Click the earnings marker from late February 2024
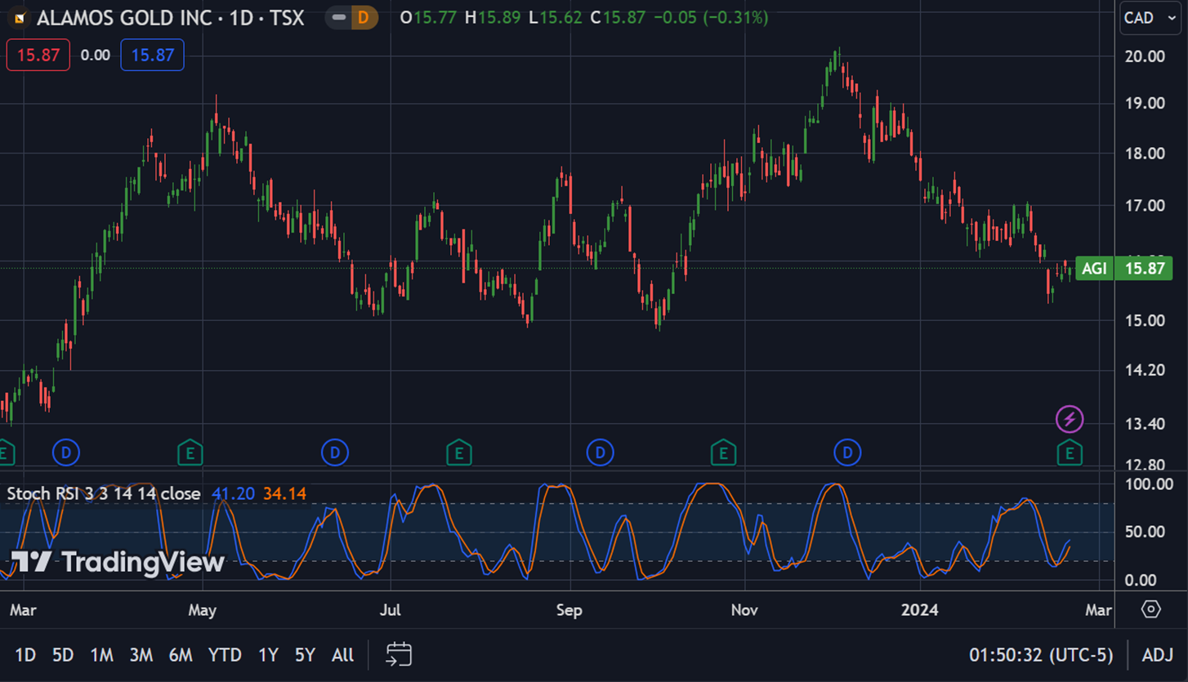 (x=1070, y=452)
